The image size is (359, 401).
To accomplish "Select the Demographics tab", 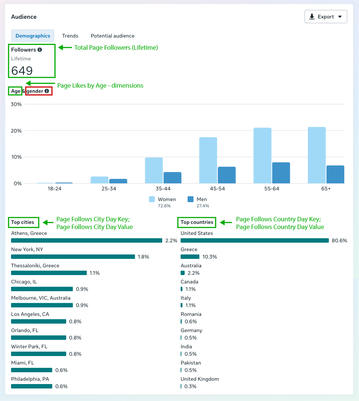I will (x=33, y=36).
